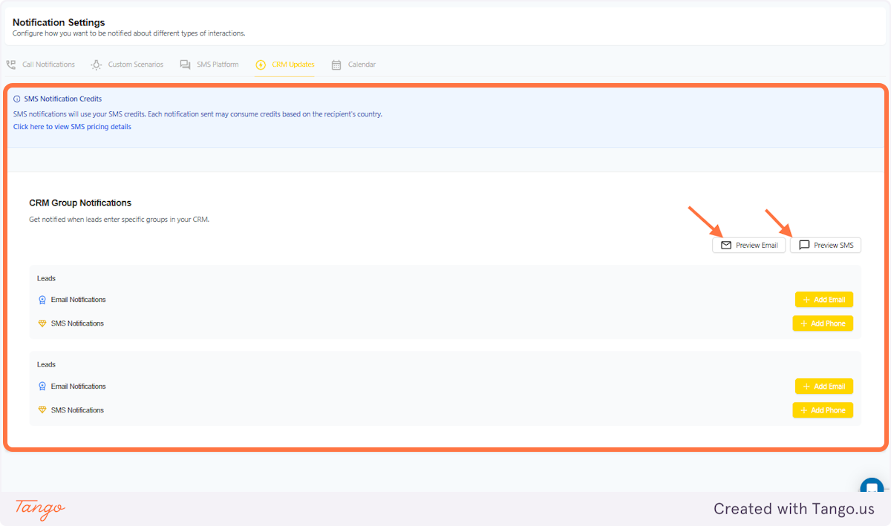
Task: Click the diamond icon beside SMS Notifications
Action: point(42,323)
